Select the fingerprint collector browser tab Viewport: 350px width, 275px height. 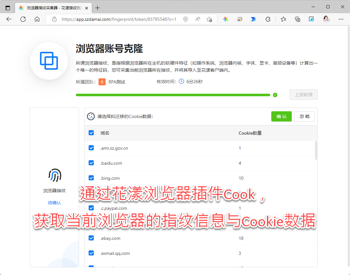coord(53,8)
